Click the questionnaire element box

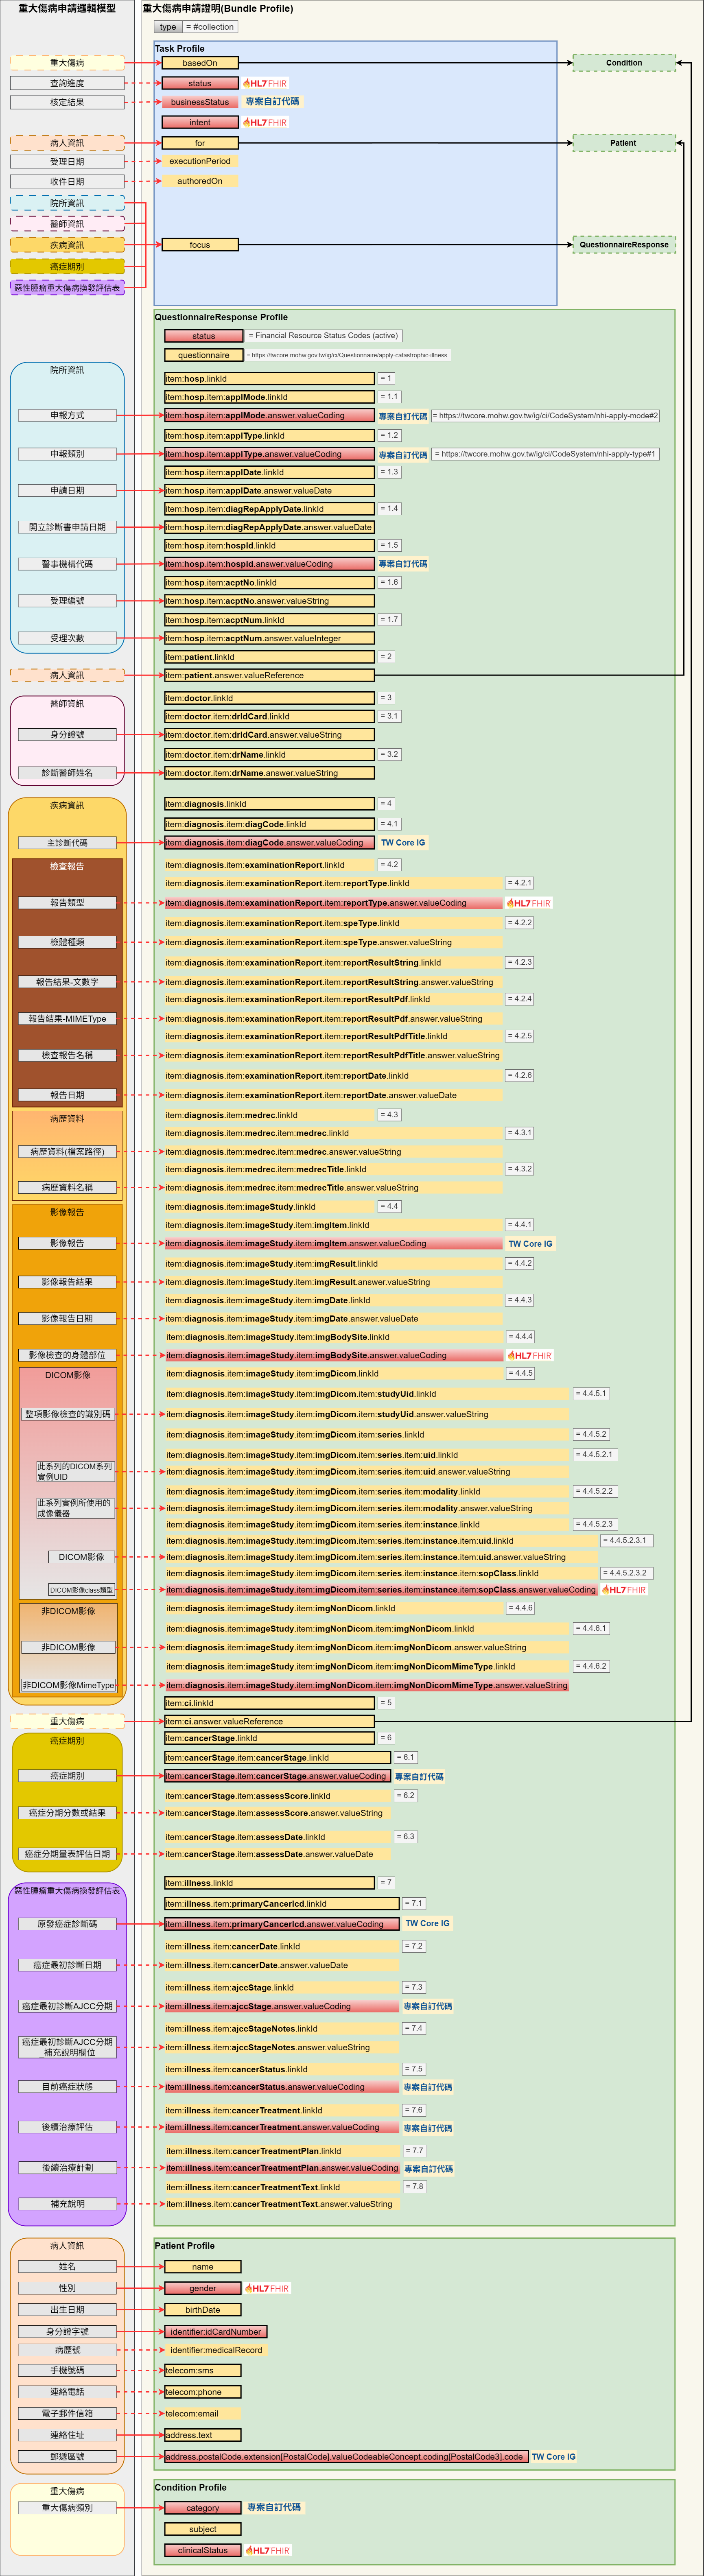(204, 355)
